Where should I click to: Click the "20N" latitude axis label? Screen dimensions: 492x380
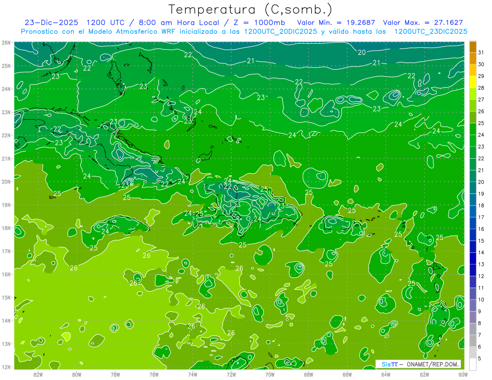(x=6, y=182)
